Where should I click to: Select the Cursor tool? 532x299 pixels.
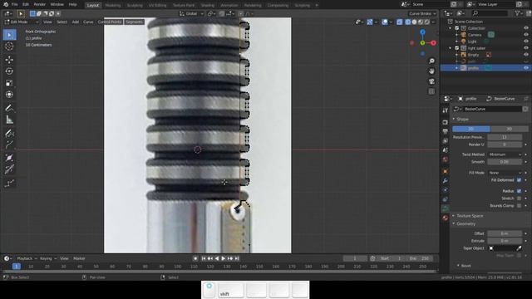pyautogui.click(x=9, y=47)
